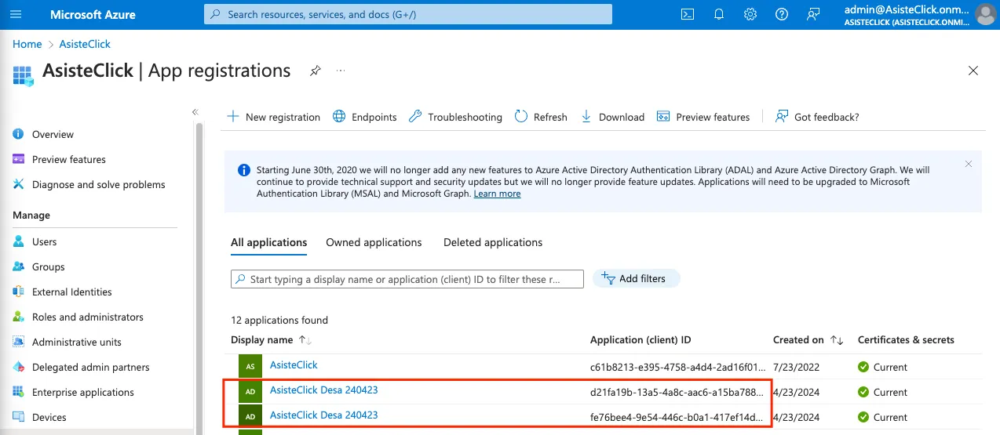Open portal settings gear
The width and height of the screenshot is (1000, 435).
click(x=750, y=14)
